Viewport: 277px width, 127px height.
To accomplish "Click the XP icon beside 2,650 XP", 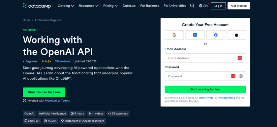I will 26,121.
